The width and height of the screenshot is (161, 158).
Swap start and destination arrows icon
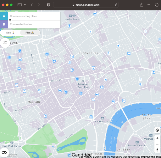10,20
